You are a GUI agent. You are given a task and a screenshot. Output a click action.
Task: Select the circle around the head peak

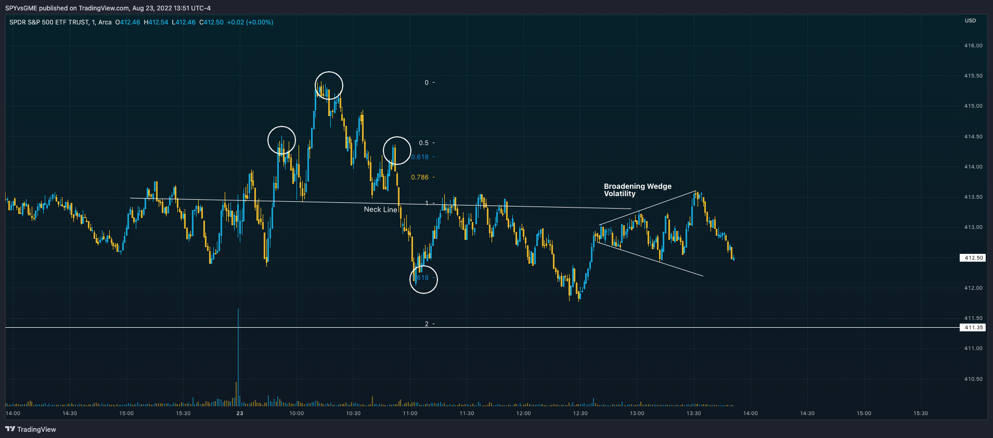point(329,85)
